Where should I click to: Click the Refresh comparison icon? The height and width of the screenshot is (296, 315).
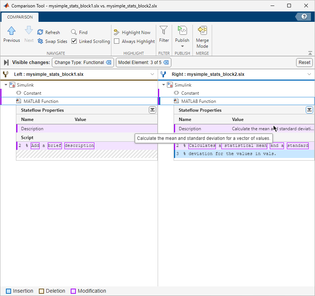pyautogui.click(x=41, y=33)
